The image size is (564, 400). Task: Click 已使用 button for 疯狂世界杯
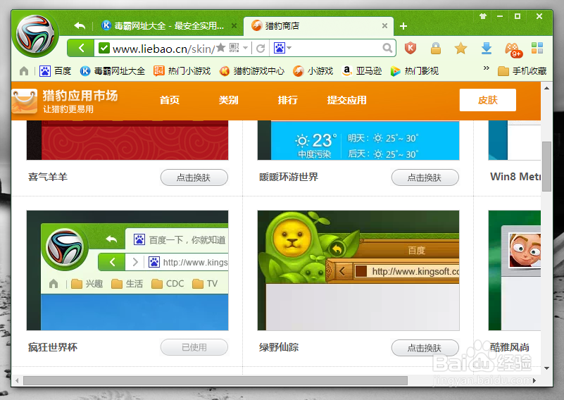point(194,347)
